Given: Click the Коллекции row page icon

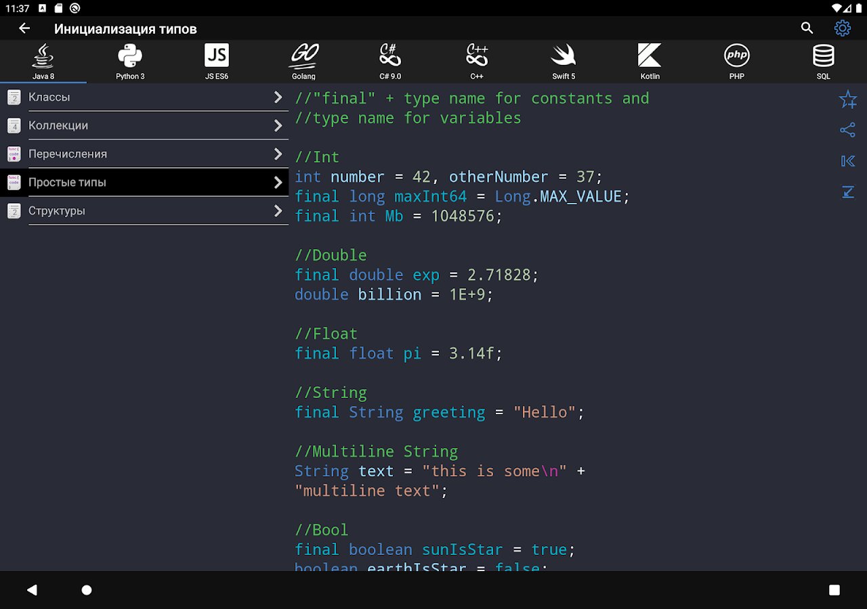Looking at the screenshot, I should click(14, 126).
